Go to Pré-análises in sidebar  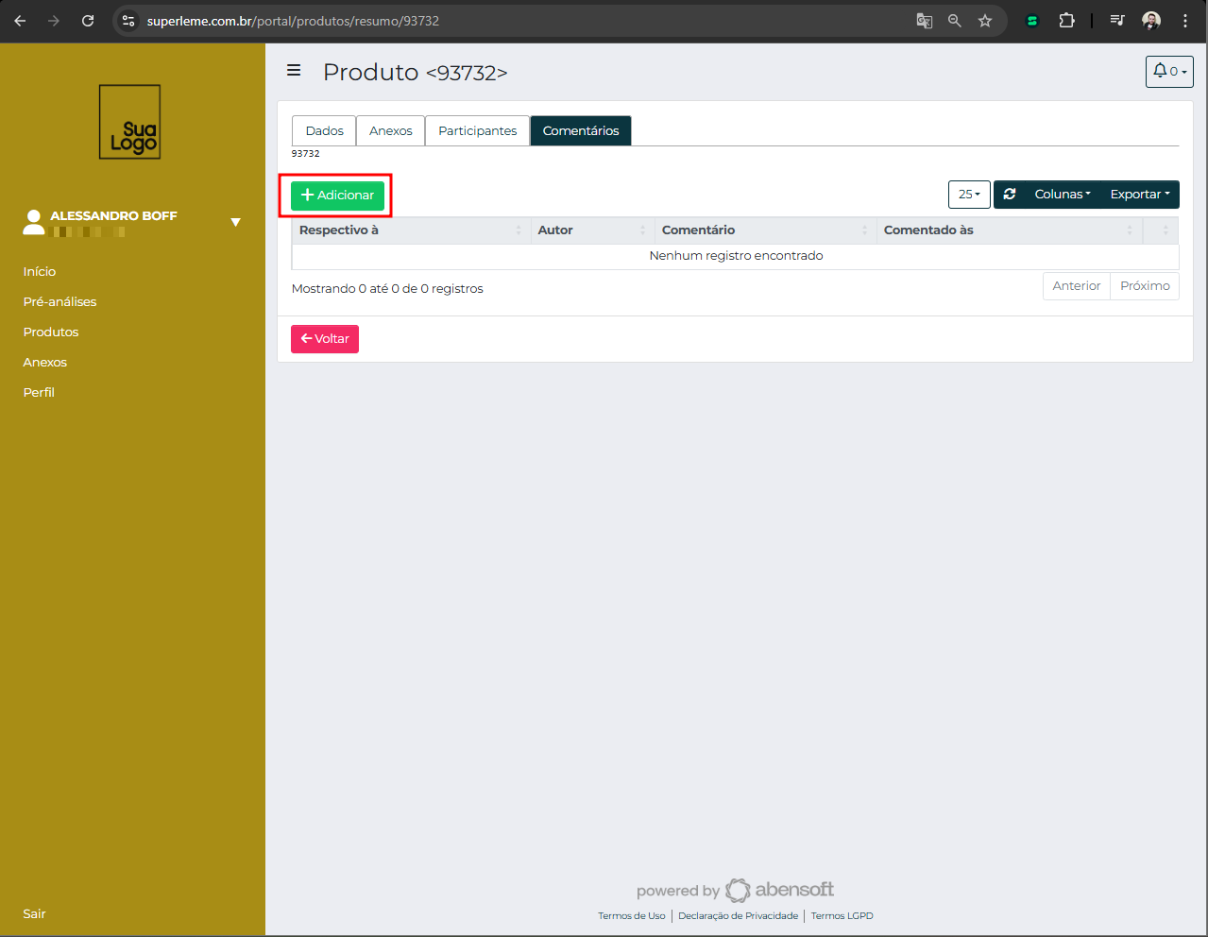click(x=60, y=302)
